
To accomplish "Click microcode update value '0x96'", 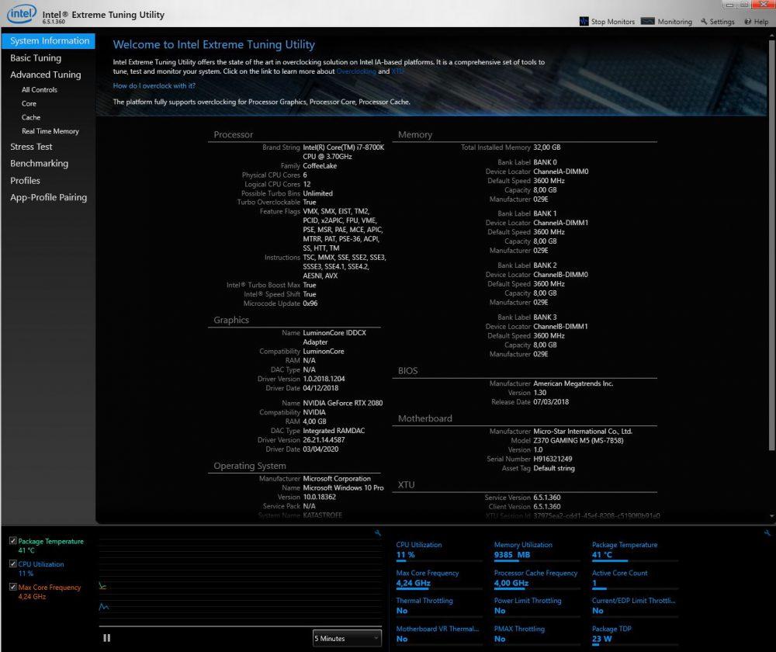I will [310, 303].
